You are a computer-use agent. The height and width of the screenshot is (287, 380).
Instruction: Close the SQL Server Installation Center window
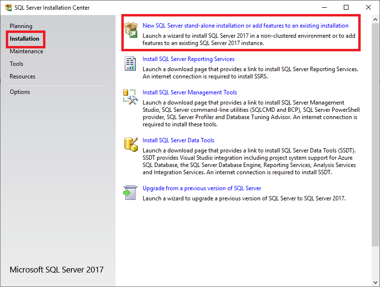click(368, 8)
